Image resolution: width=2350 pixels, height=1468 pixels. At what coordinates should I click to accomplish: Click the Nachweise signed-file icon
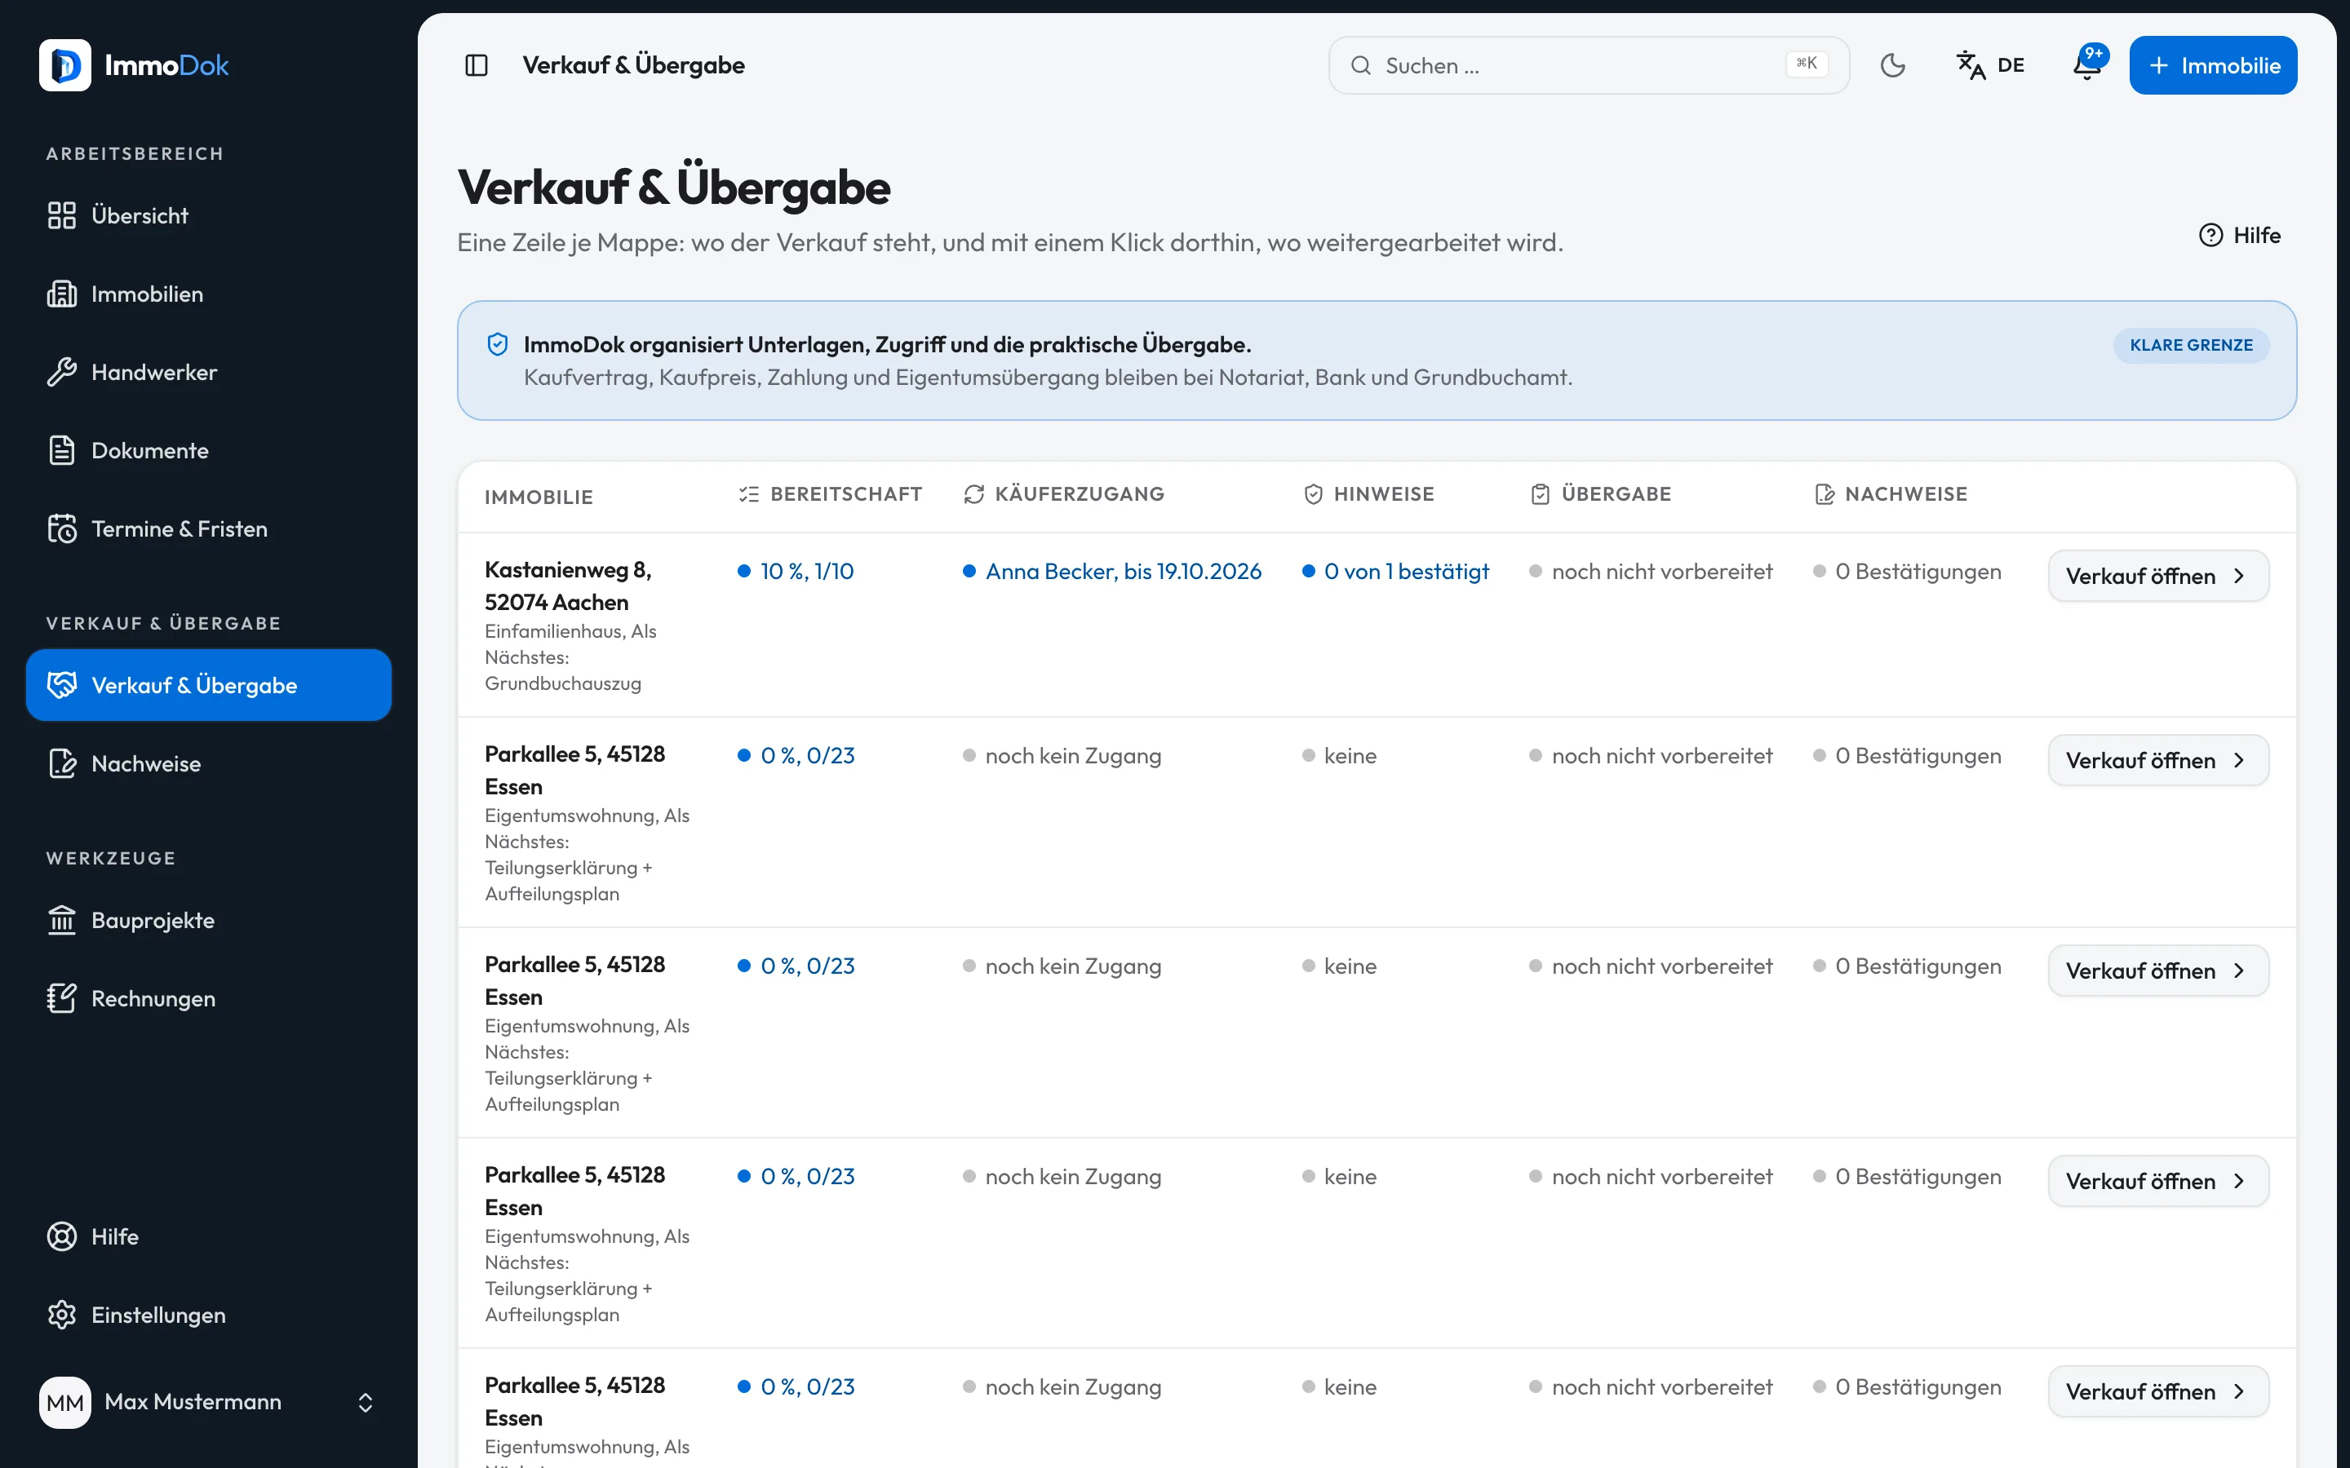(x=61, y=764)
